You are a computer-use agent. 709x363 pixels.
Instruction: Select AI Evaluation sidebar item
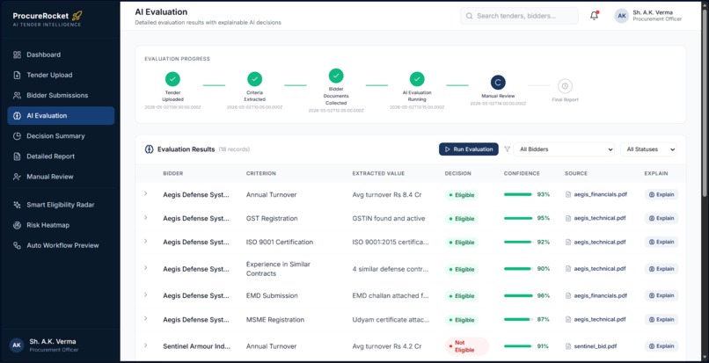61,116
